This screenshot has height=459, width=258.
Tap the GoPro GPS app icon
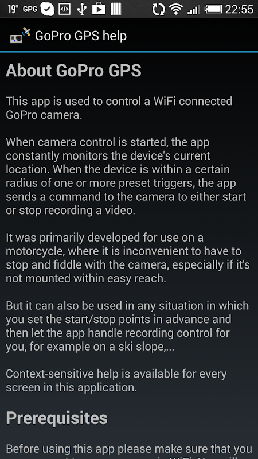(x=20, y=36)
